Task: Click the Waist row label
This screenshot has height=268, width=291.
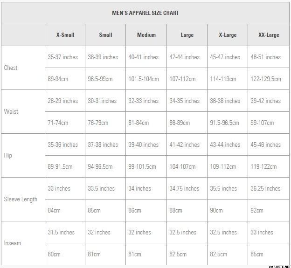Action: pos(11,112)
